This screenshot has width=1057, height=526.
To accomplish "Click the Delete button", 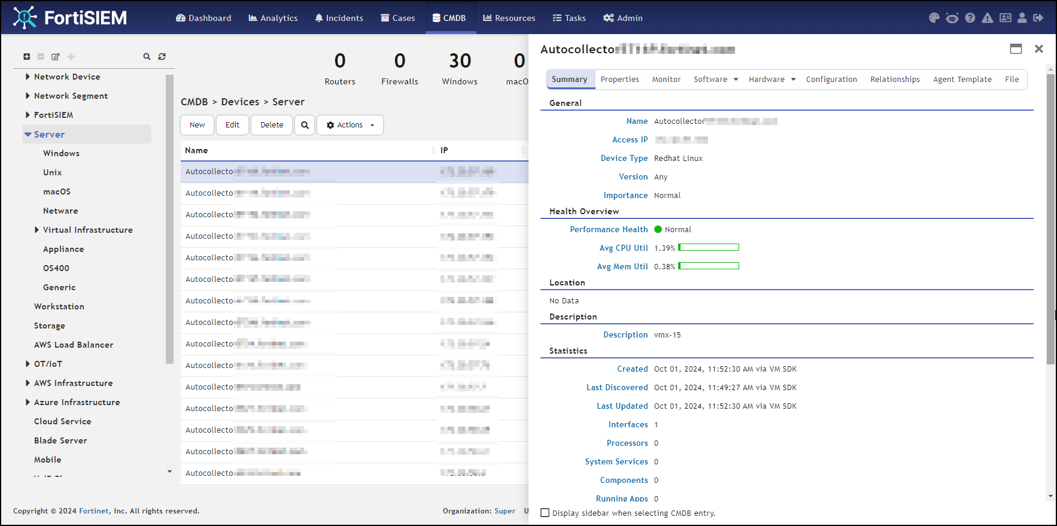I will pyautogui.click(x=272, y=125).
